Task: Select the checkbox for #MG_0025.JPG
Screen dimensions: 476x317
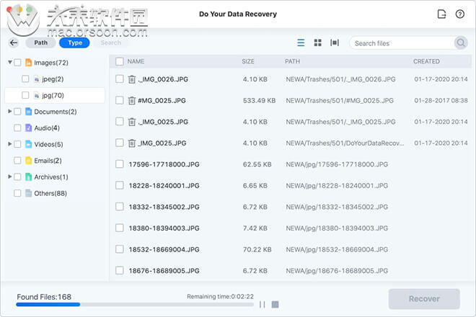Action: click(120, 100)
